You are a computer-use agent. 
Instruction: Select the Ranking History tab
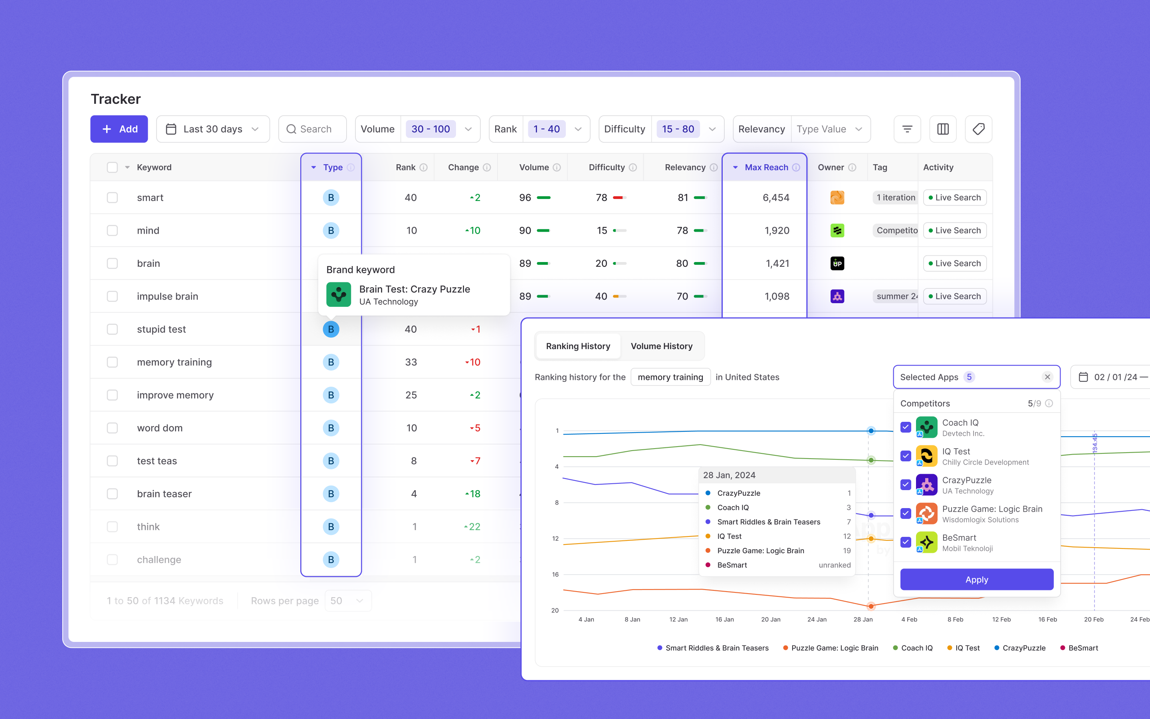tap(578, 346)
